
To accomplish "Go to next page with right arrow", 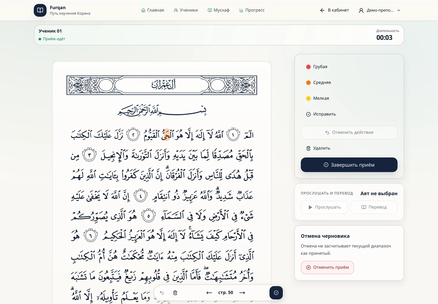I will point(242,293).
